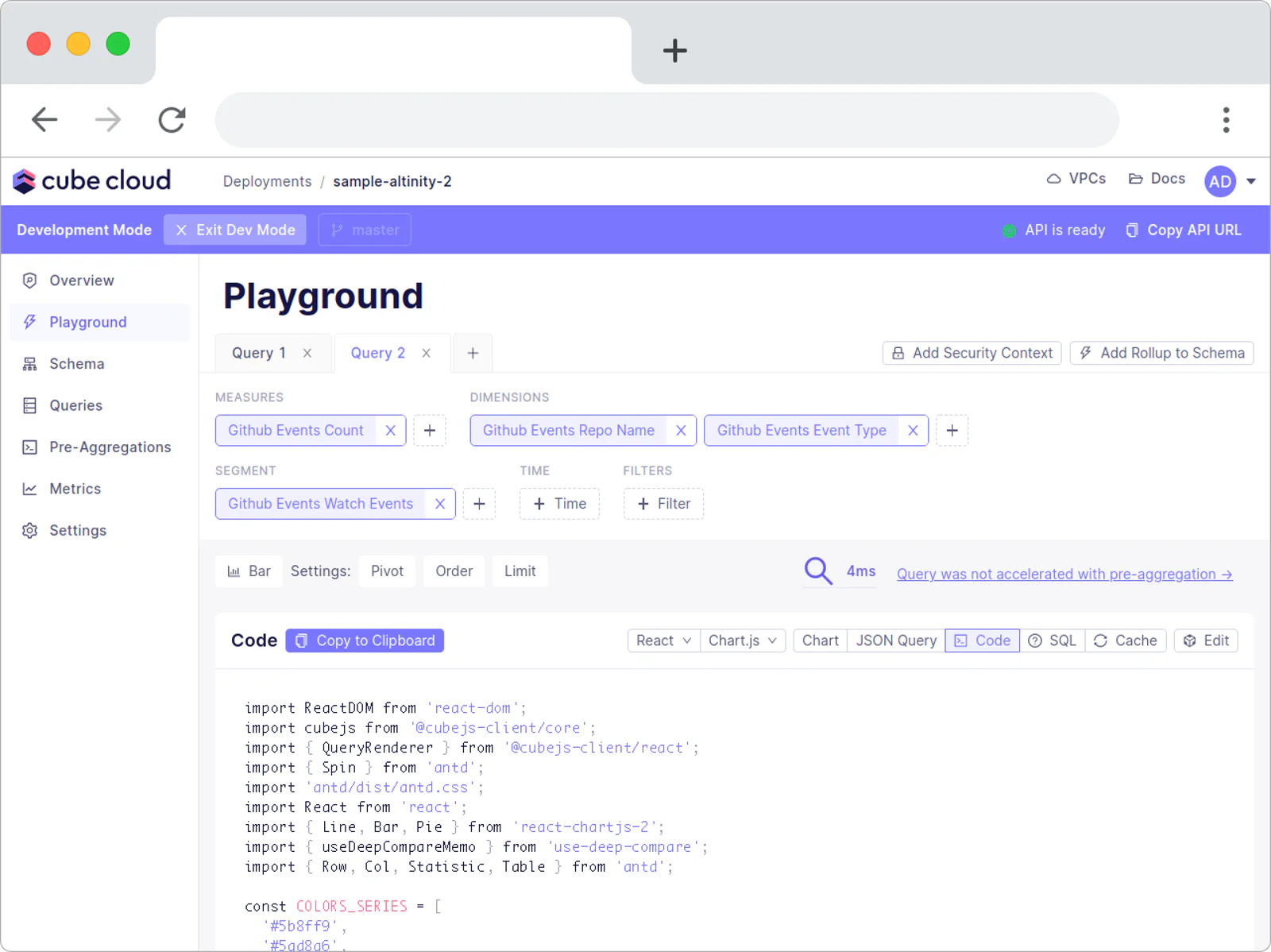Screen dimensions: 1271x952
Task: Remove Github Events Count measure
Action: [391, 430]
